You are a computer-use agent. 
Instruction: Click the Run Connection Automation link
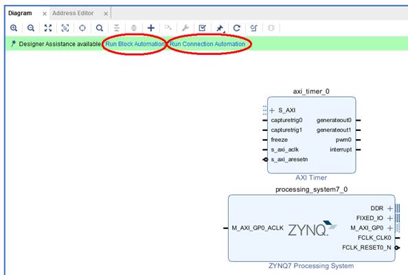click(207, 44)
